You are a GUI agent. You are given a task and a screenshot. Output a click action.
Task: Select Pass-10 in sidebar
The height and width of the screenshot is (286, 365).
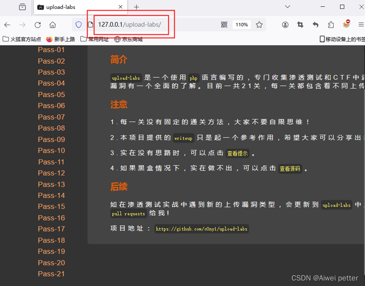[x=51, y=150]
